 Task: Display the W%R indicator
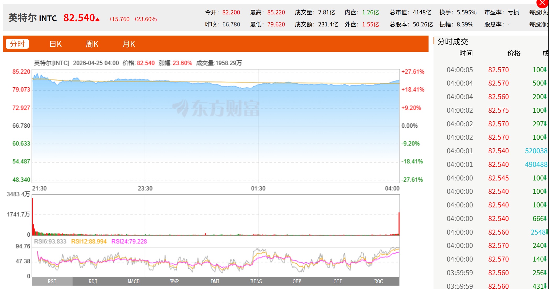tap(174, 281)
